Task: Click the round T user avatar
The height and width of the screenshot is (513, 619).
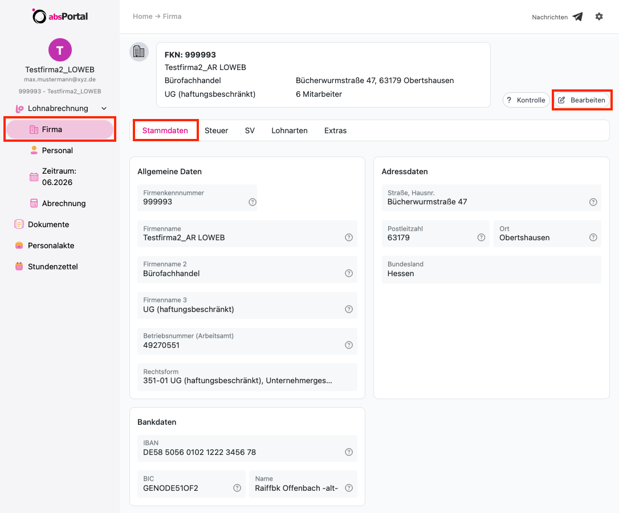Action: pos(60,50)
